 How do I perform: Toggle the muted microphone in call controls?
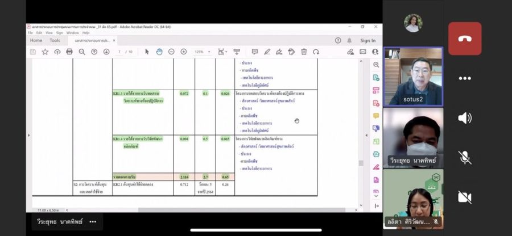point(465,157)
